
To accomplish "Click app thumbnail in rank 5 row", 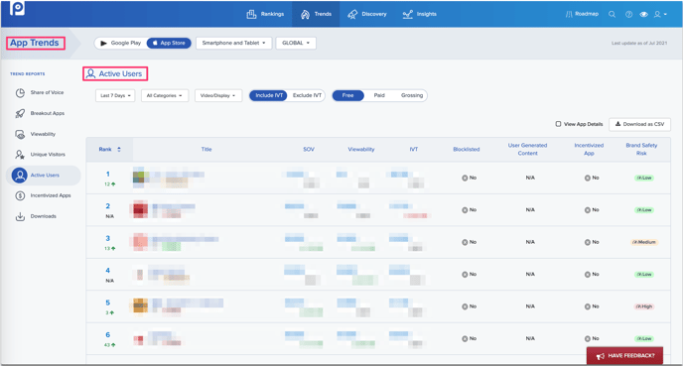I will [140, 305].
